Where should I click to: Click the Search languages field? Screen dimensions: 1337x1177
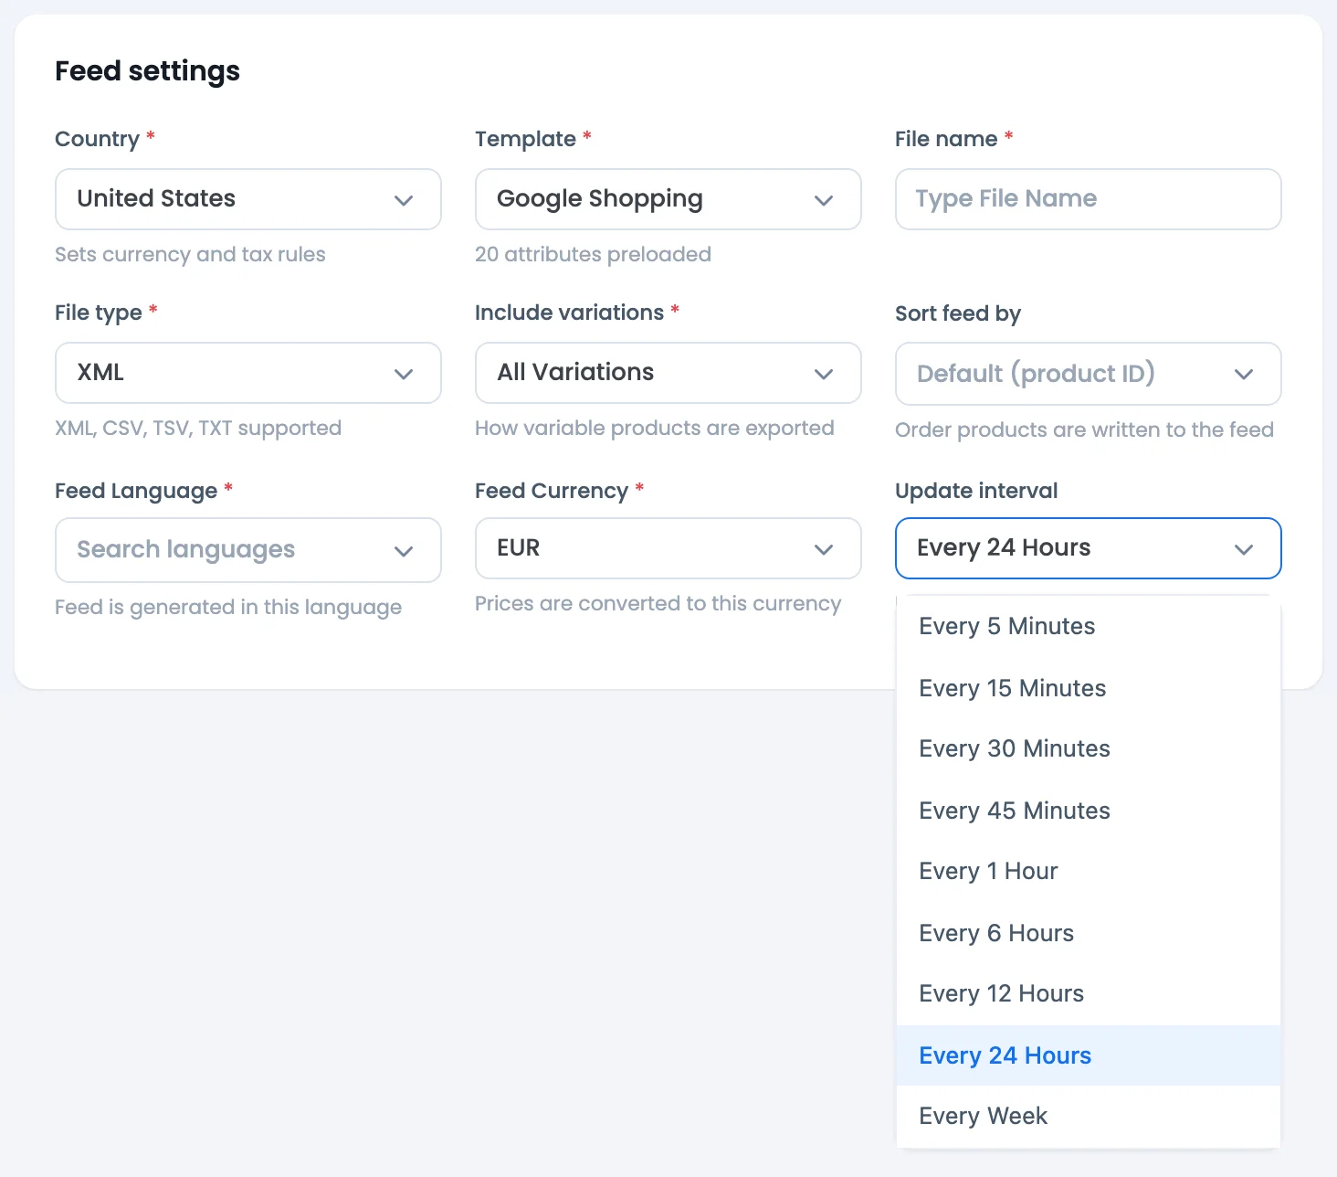(x=247, y=550)
